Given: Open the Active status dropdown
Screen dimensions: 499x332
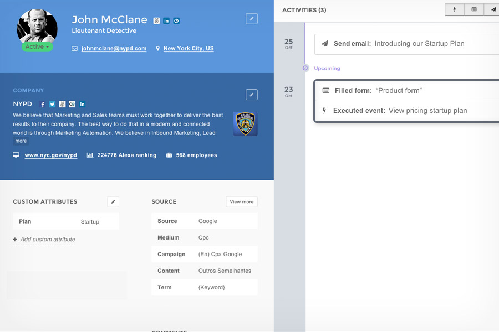Looking at the screenshot, I should click(x=37, y=47).
